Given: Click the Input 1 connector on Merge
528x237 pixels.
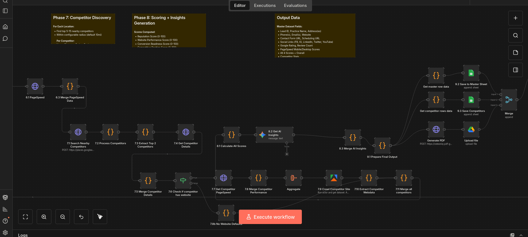Looking at the screenshot, I should pyautogui.click(x=501, y=94).
